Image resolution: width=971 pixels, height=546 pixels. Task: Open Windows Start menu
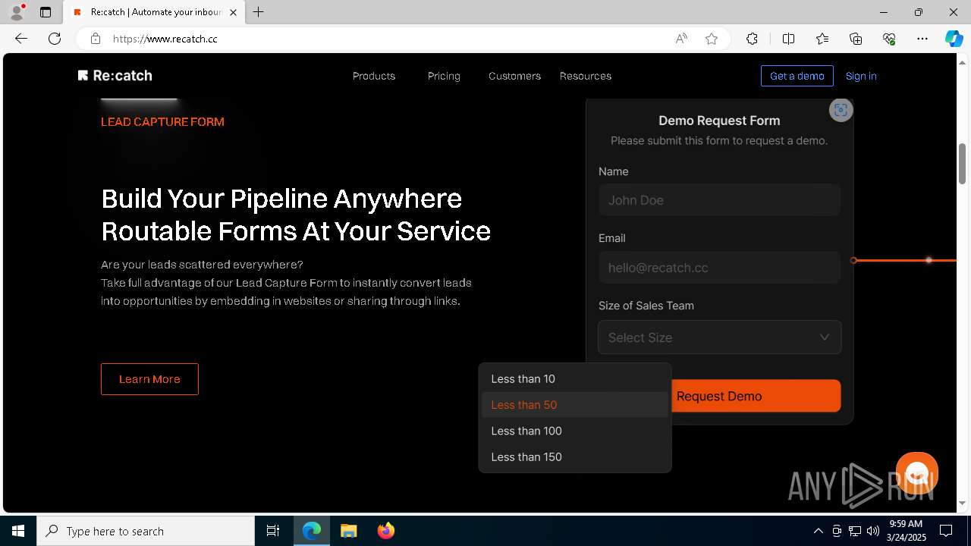18,531
